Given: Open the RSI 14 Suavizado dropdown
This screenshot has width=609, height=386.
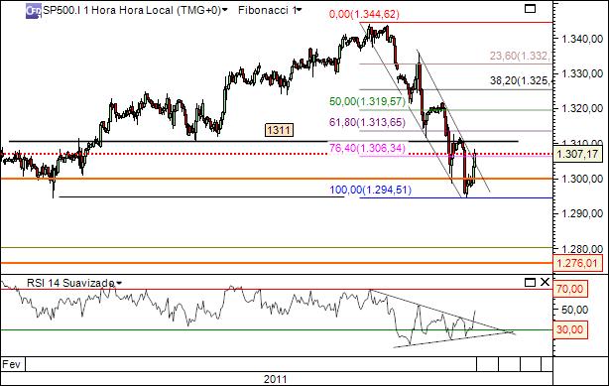Looking at the screenshot, I should 119,283.
